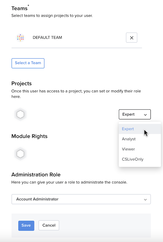Open the Account Administrator dropdown
The height and width of the screenshot is (242, 163).
tap(81, 199)
